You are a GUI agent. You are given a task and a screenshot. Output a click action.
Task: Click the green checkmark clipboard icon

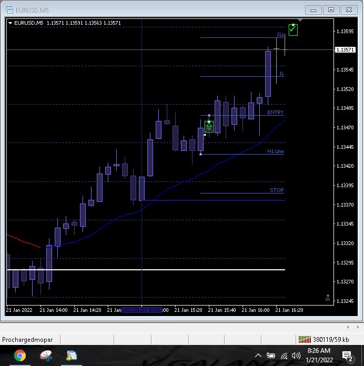tap(293, 29)
